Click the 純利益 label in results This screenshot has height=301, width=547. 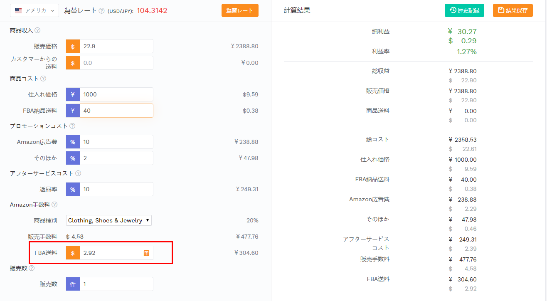pyautogui.click(x=381, y=31)
